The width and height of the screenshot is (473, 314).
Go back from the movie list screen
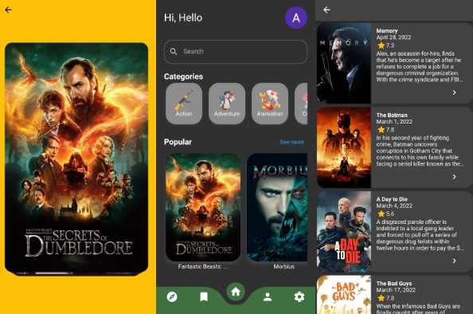[326, 10]
